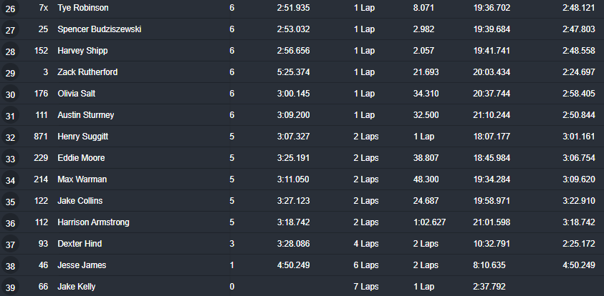Viewport: 604px width, 296px height.
Task: Click position badge 35 circle
Action: coord(10,202)
